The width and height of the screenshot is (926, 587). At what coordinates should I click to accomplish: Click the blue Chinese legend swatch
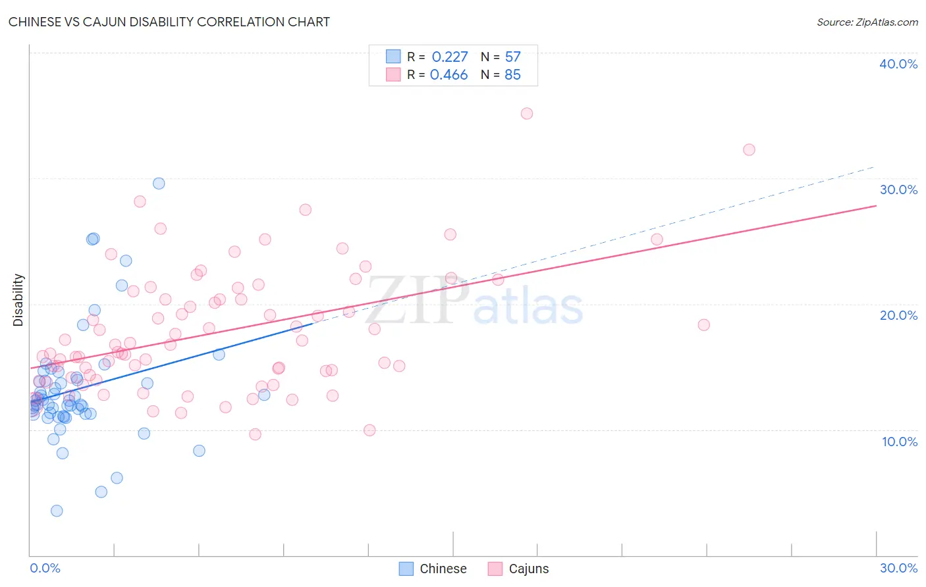click(406, 569)
